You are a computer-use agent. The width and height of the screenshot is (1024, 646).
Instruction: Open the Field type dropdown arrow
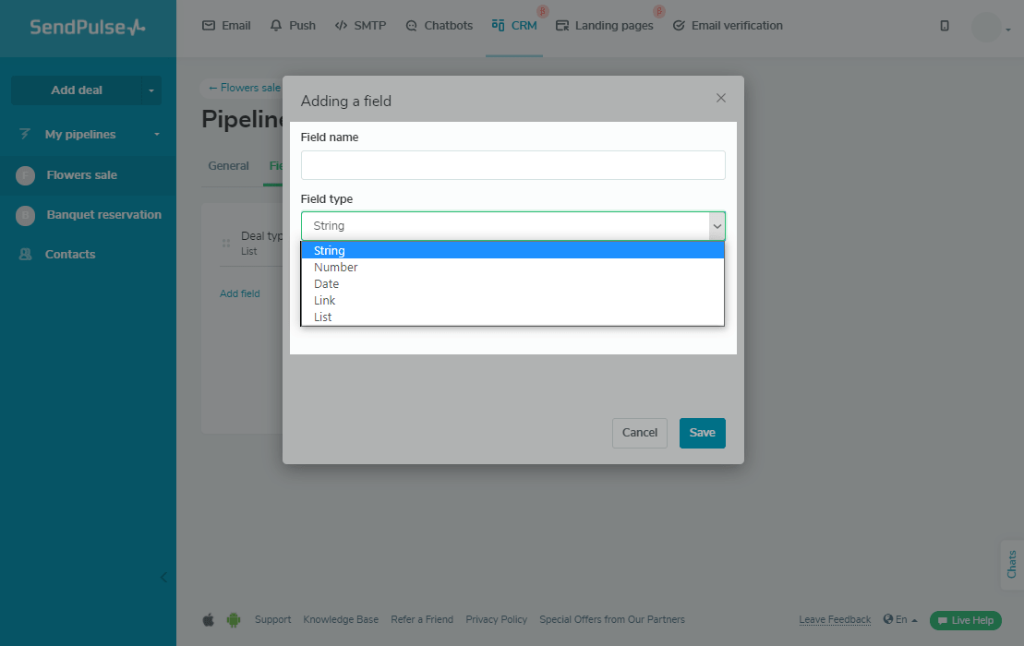click(717, 226)
